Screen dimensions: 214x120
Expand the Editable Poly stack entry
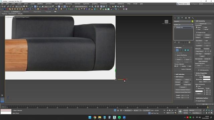coord(175,27)
